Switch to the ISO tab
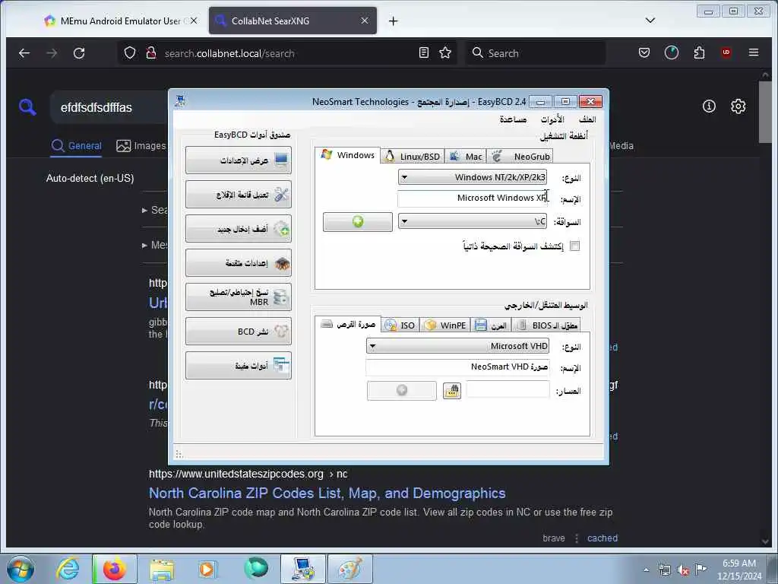This screenshot has height=584, width=778. (400, 325)
